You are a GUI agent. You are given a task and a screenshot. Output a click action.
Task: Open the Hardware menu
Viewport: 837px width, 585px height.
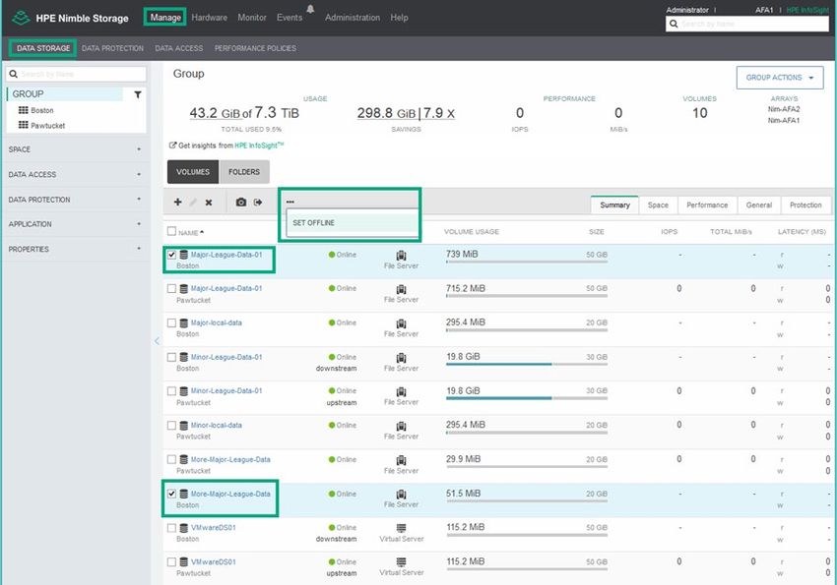pos(209,18)
